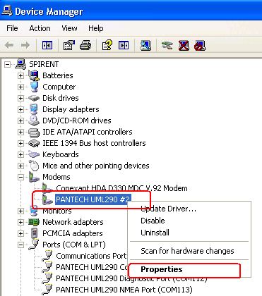Expand the Keyboards node
Image resolution: width=262 pixels, height=296 pixels.
pyautogui.click(x=20, y=154)
